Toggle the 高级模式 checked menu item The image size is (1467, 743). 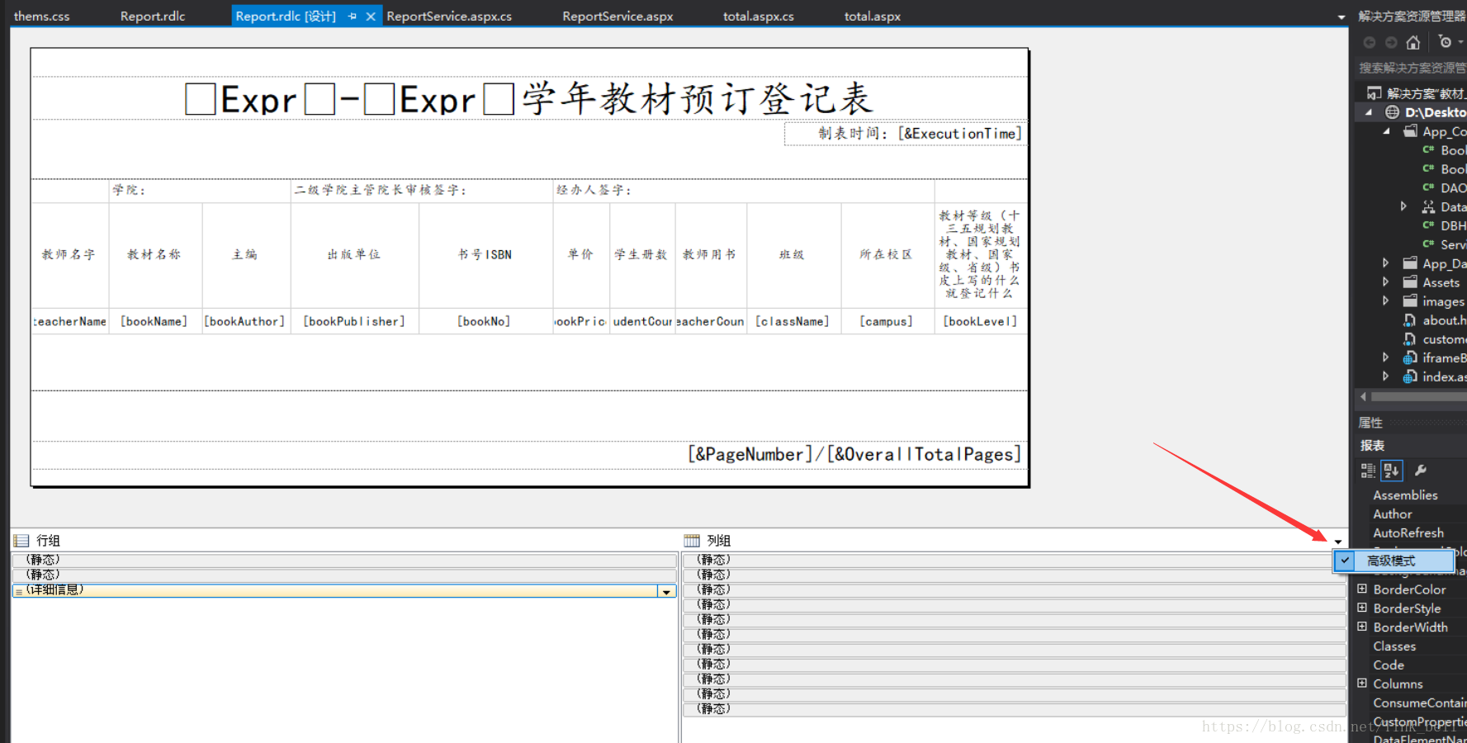click(1393, 561)
